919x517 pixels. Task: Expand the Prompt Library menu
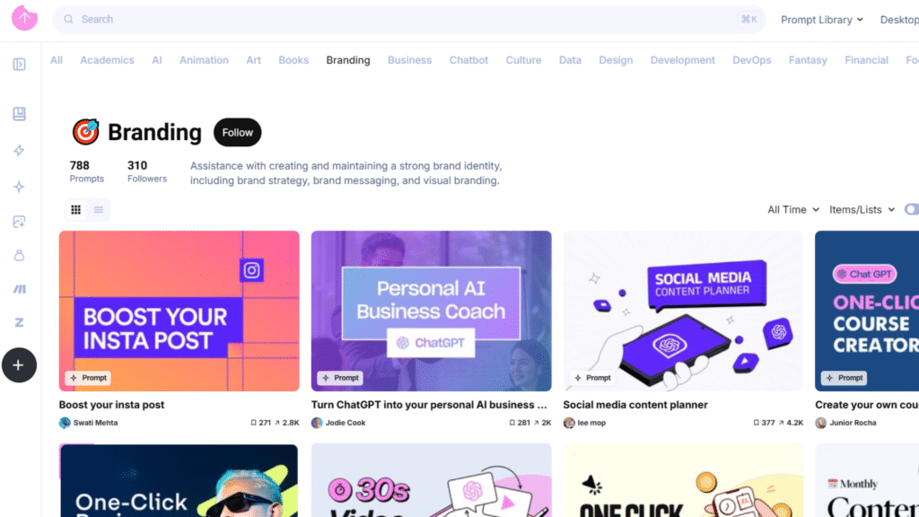(822, 20)
